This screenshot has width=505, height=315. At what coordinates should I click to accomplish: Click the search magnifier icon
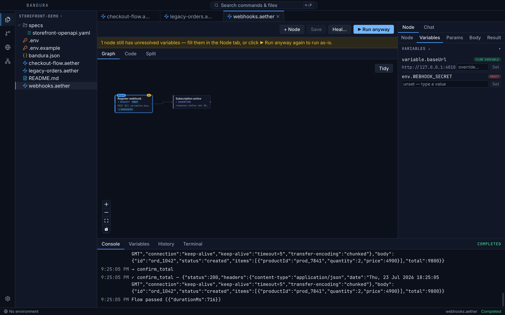[x=216, y=5]
